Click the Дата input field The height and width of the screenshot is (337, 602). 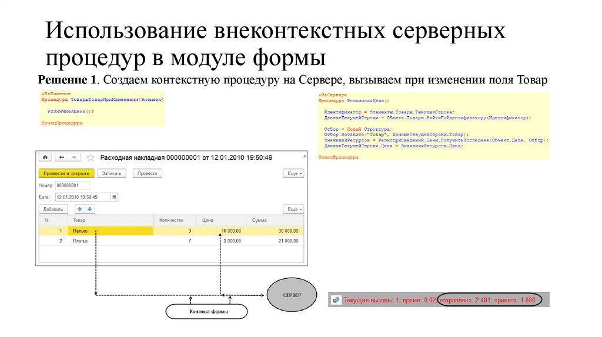pyautogui.click(x=83, y=197)
